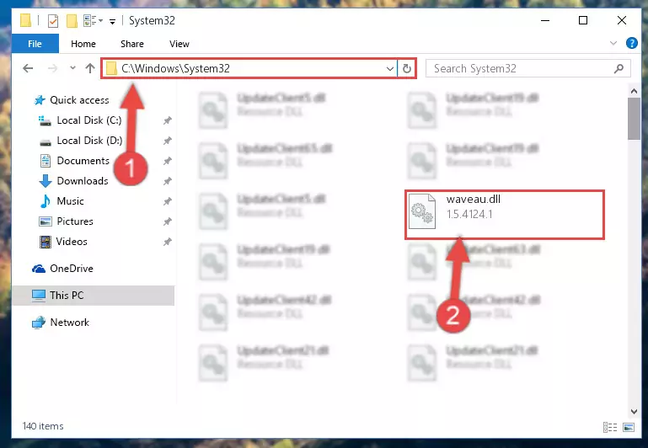
Task: Click the pin icon next to Music
Action: click(x=167, y=201)
